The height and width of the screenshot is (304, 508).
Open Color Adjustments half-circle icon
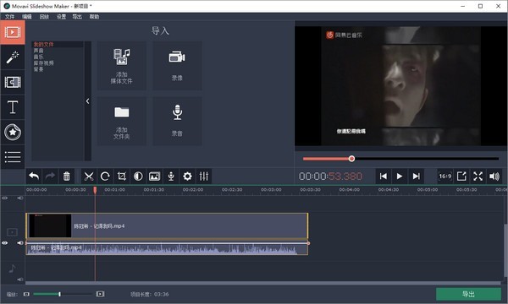point(138,176)
